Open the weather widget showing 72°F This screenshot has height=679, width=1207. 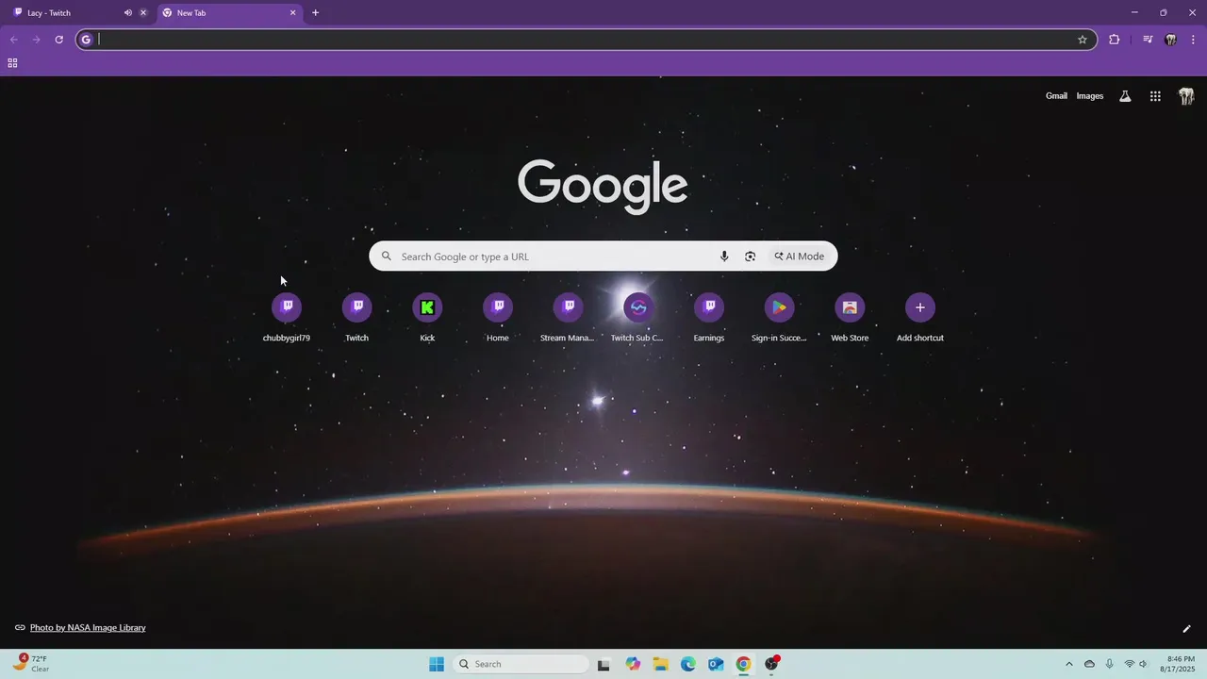(x=30, y=664)
